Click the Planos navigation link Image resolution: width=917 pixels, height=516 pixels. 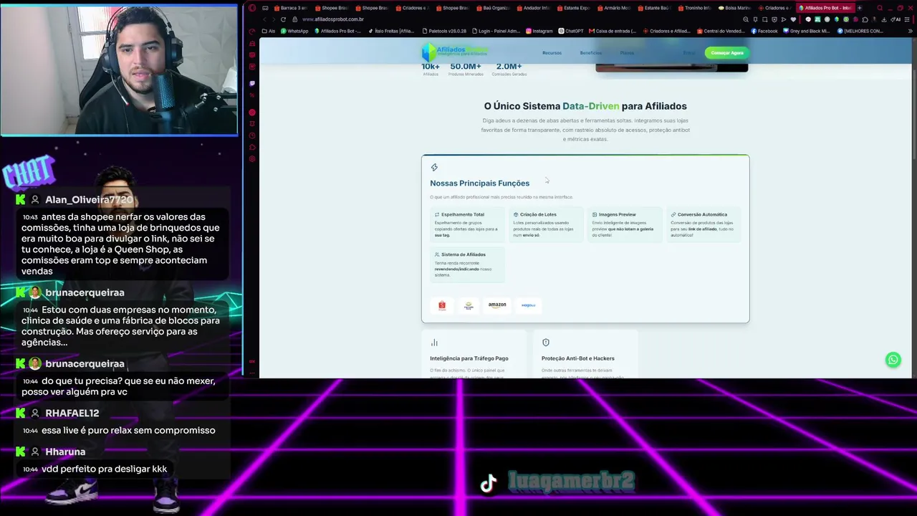coord(627,53)
